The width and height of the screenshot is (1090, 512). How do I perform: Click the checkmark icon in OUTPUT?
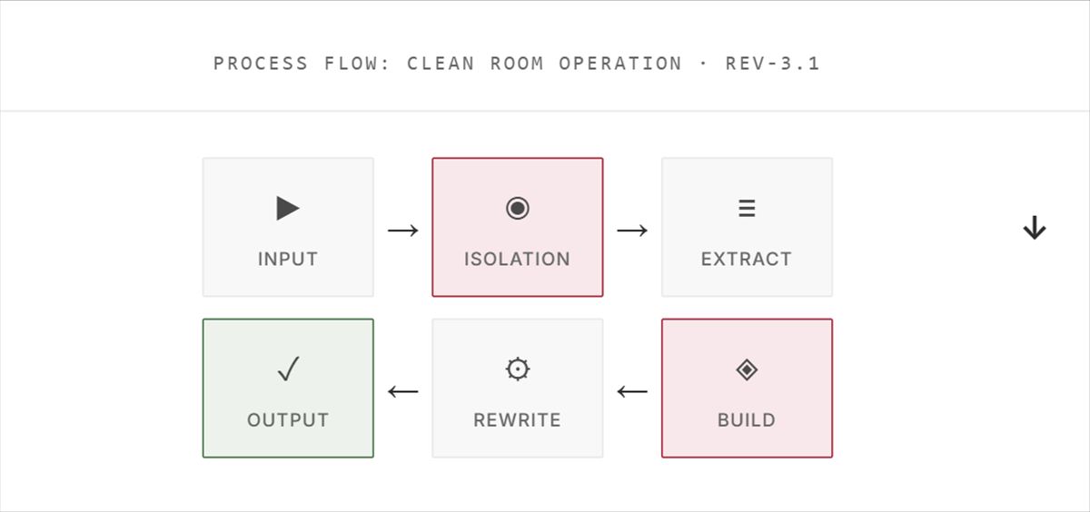(x=288, y=369)
